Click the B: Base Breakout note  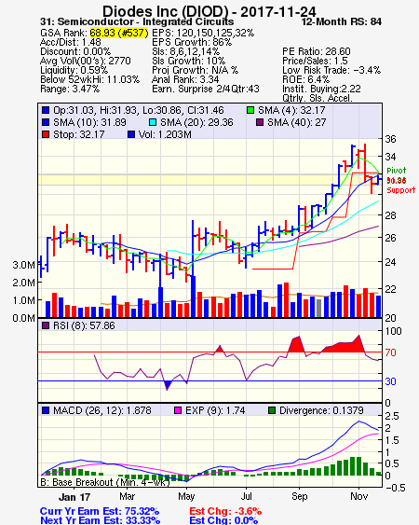(x=105, y=482)
